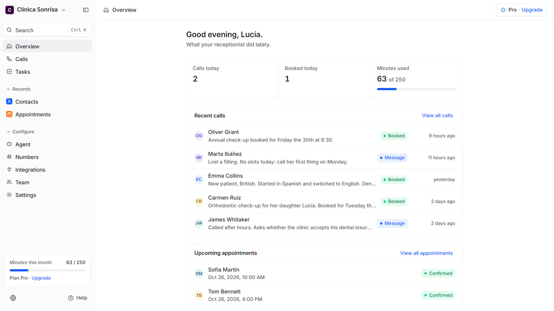The width and height of the screenshot is (554, 311).
Task: Collapse the Configure section
Action: 20,132
